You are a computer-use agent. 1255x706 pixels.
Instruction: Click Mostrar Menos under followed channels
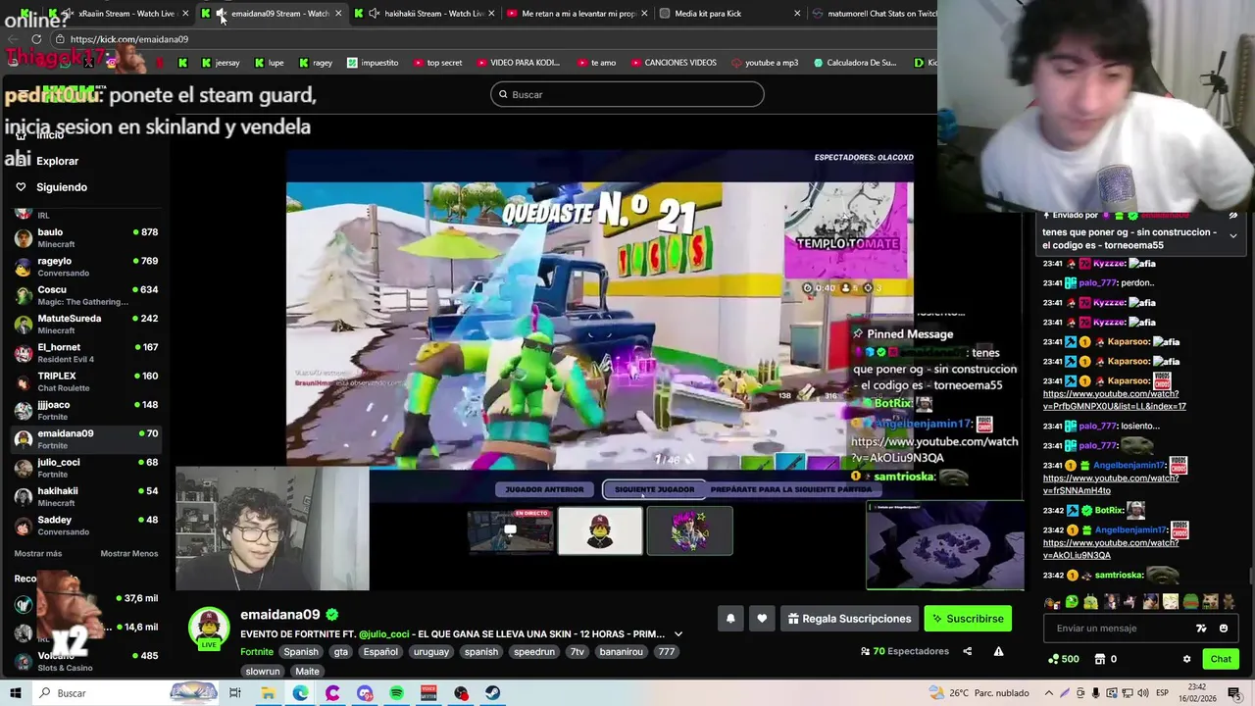click(128, 554)
